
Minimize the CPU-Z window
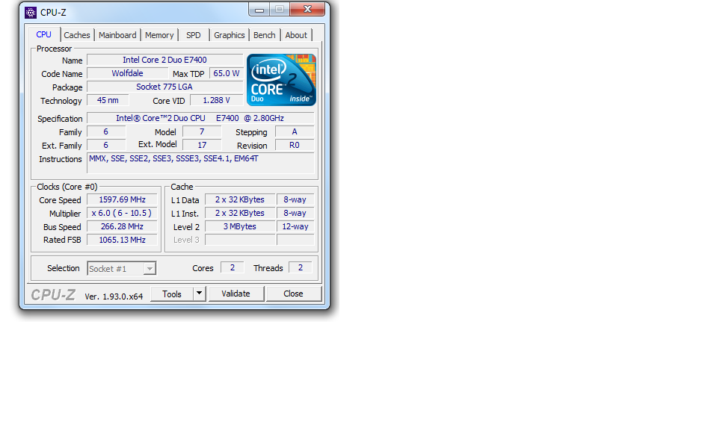[x=259, y=9]
